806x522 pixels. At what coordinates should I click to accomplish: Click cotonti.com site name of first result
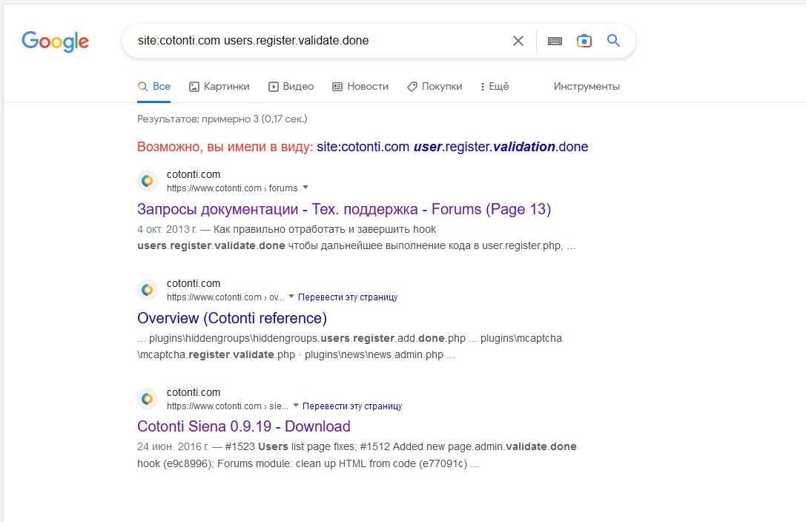click(x=194, y=175)
